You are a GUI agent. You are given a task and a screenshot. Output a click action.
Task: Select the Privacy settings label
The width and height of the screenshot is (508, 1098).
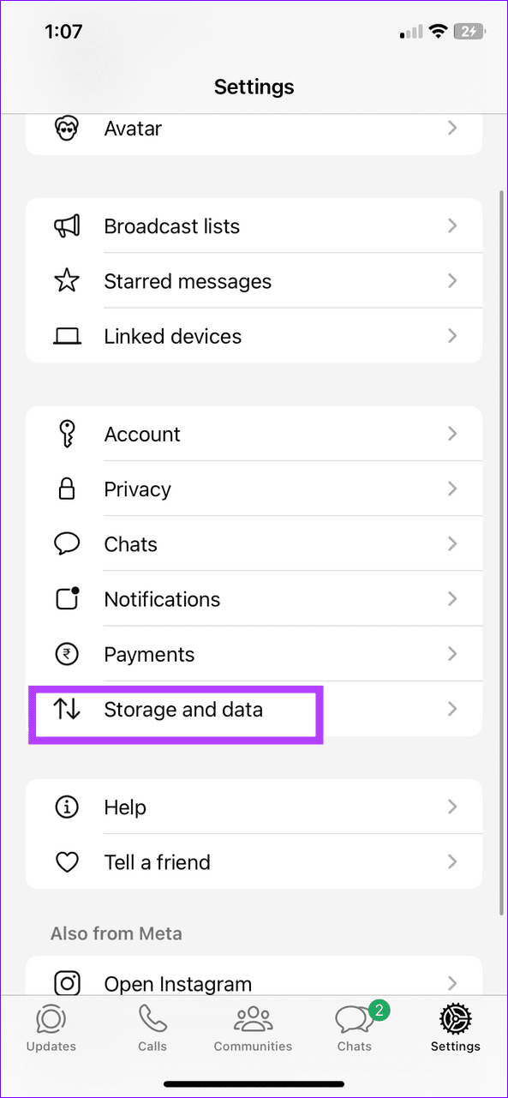(x=137, y=489)
